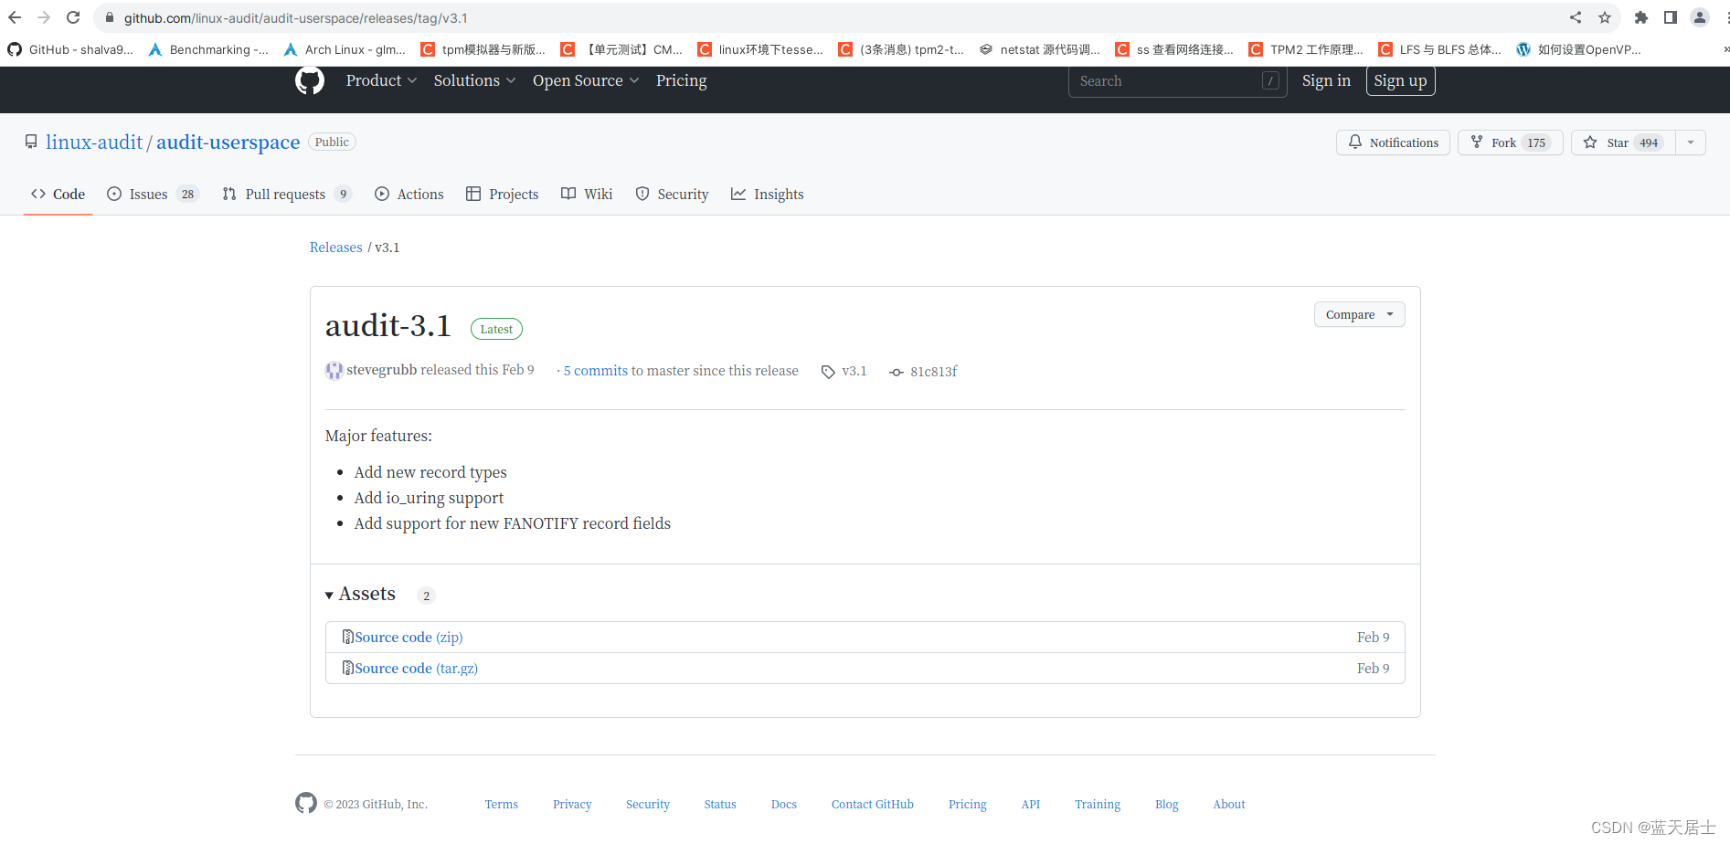View 5 commits since this release
Viewport: 1730px width, 844px height.
coord(595,370)
